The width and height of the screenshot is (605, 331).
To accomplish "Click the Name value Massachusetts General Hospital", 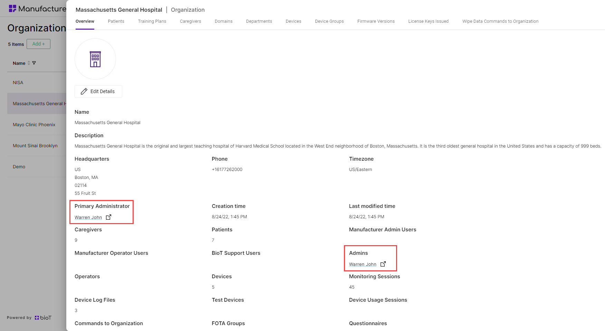I will coord(107,122).
